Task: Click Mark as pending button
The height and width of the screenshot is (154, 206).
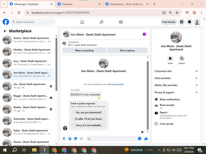Action: click(84, 51)
